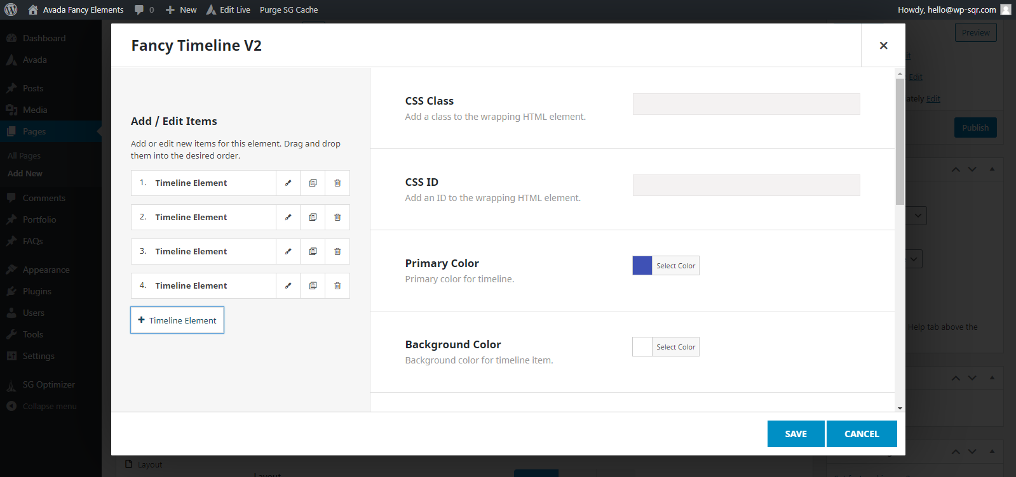Viewport: 1016px width, 477px height.
Task: Open the Avada Fancy Elements site home link
Action: coord(76,10)
